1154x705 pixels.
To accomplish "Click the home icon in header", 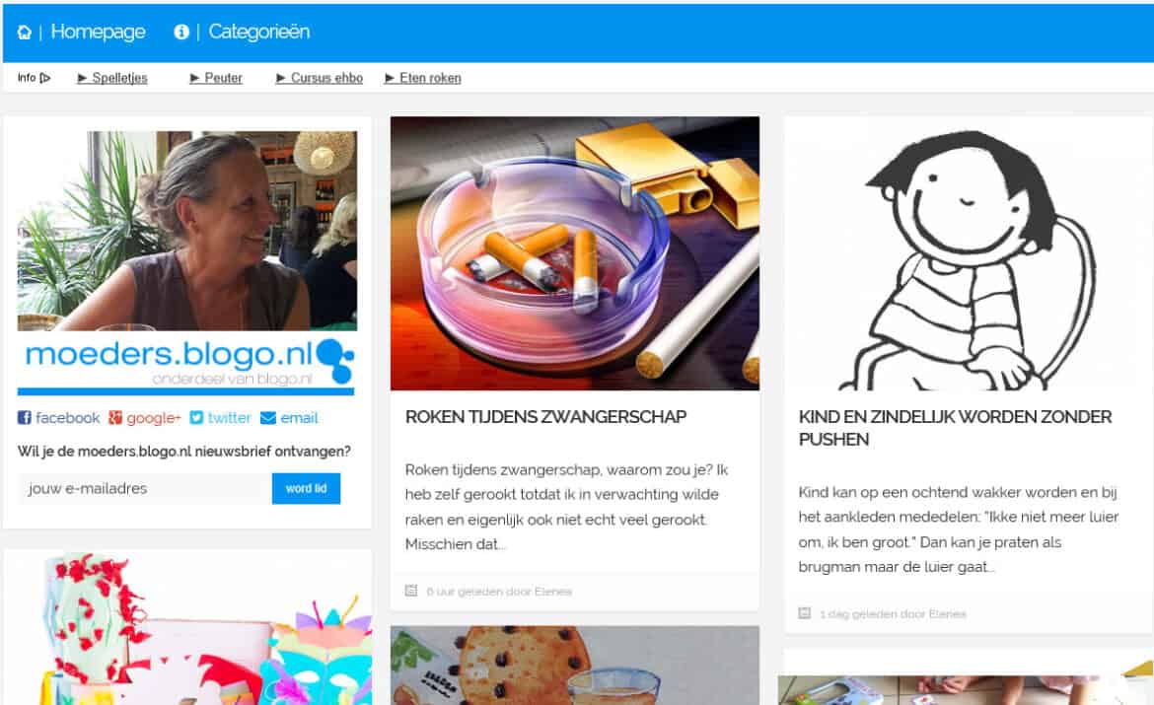I will click(x=25, y=33).
